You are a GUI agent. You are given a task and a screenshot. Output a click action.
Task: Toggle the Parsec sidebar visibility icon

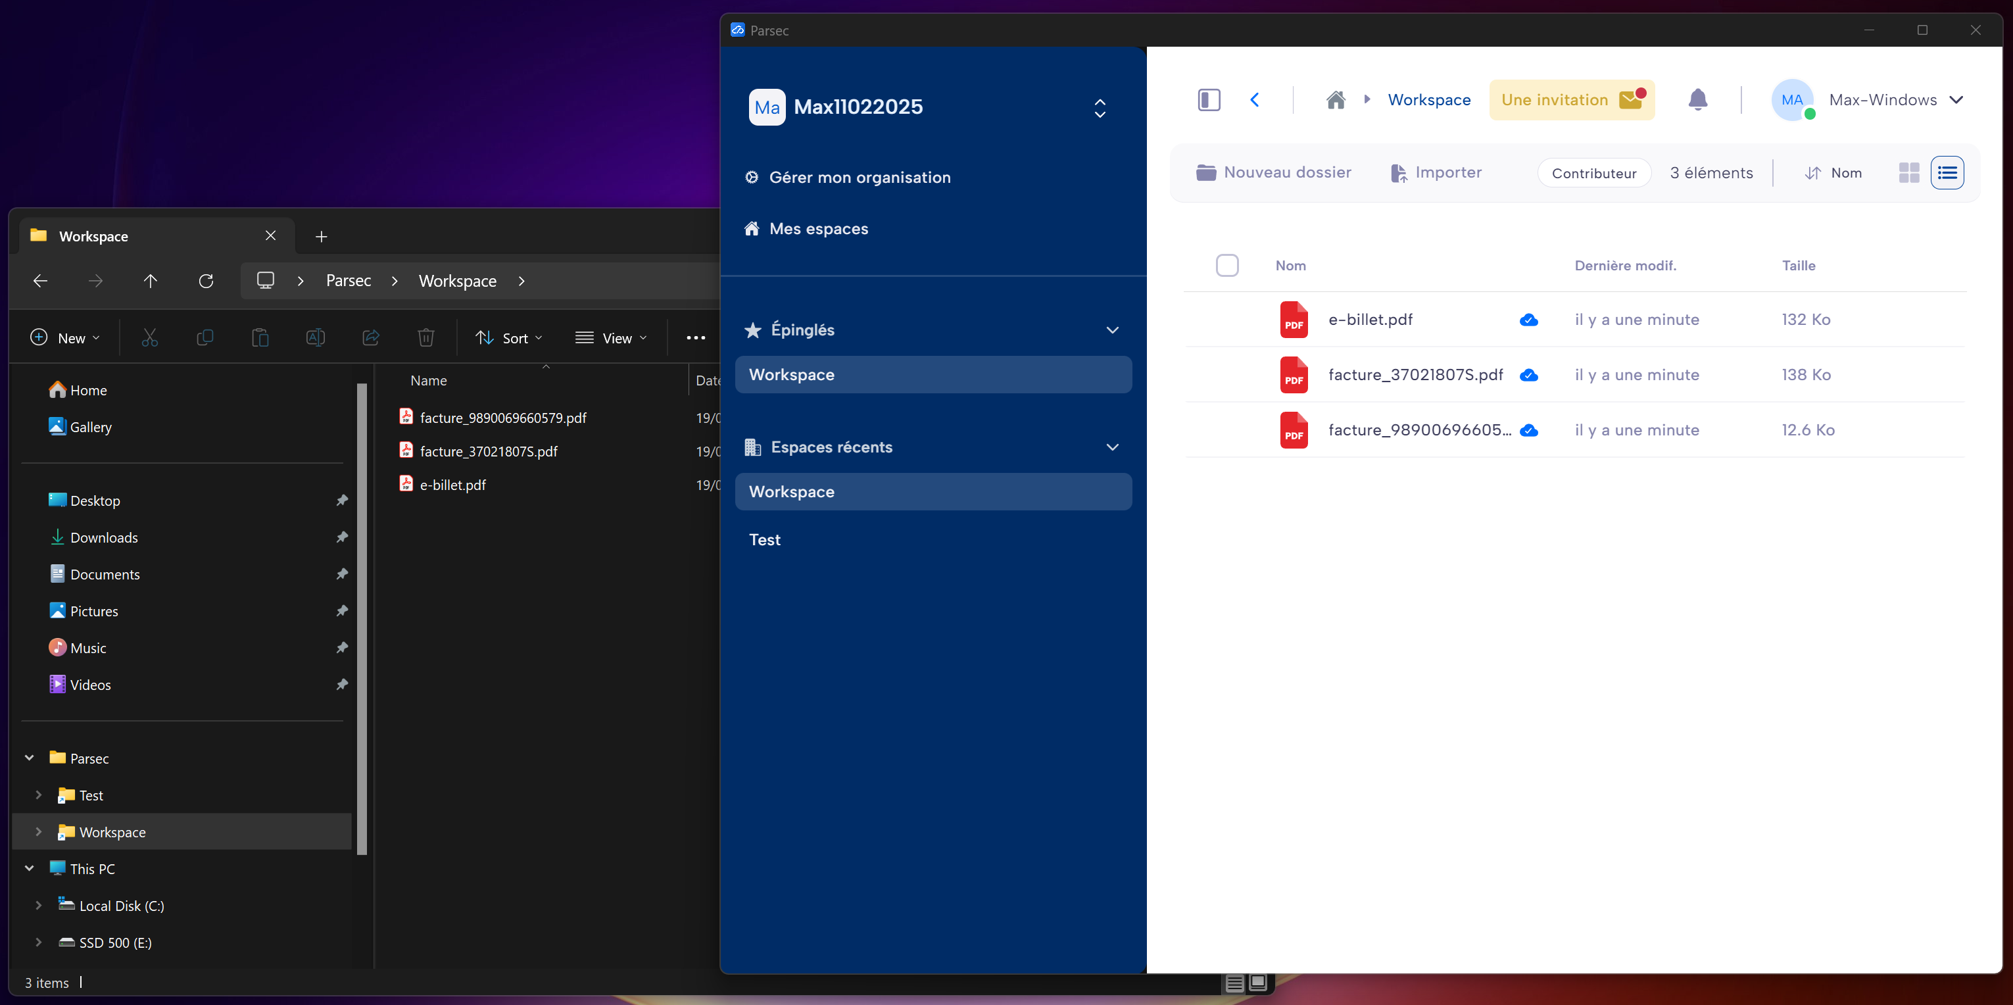point(1208,100)
